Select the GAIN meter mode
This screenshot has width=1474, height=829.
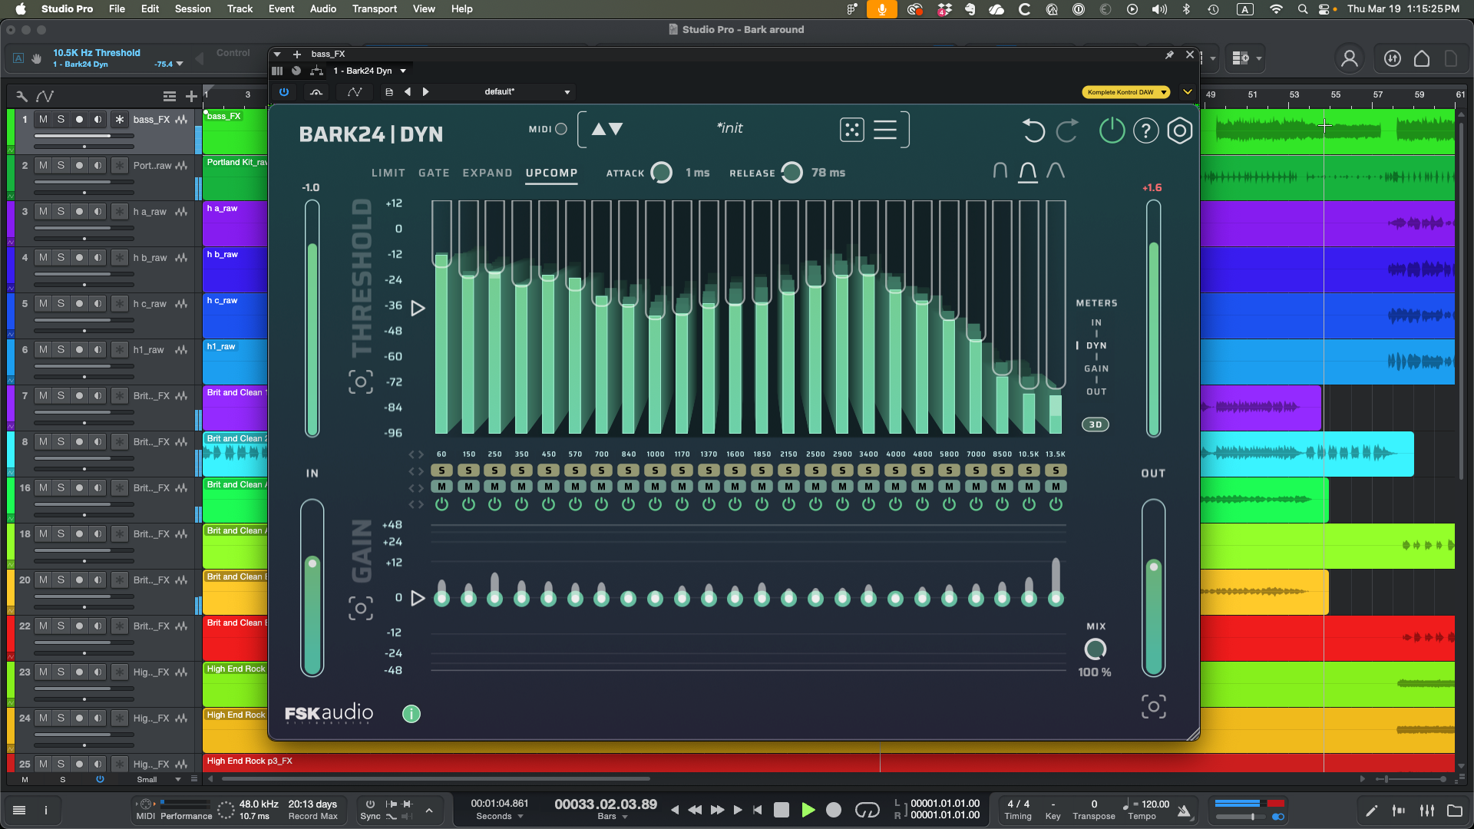[x=1096, y=368]
